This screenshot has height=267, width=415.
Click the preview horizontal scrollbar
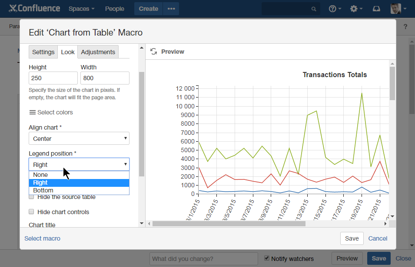pos(229,224)
